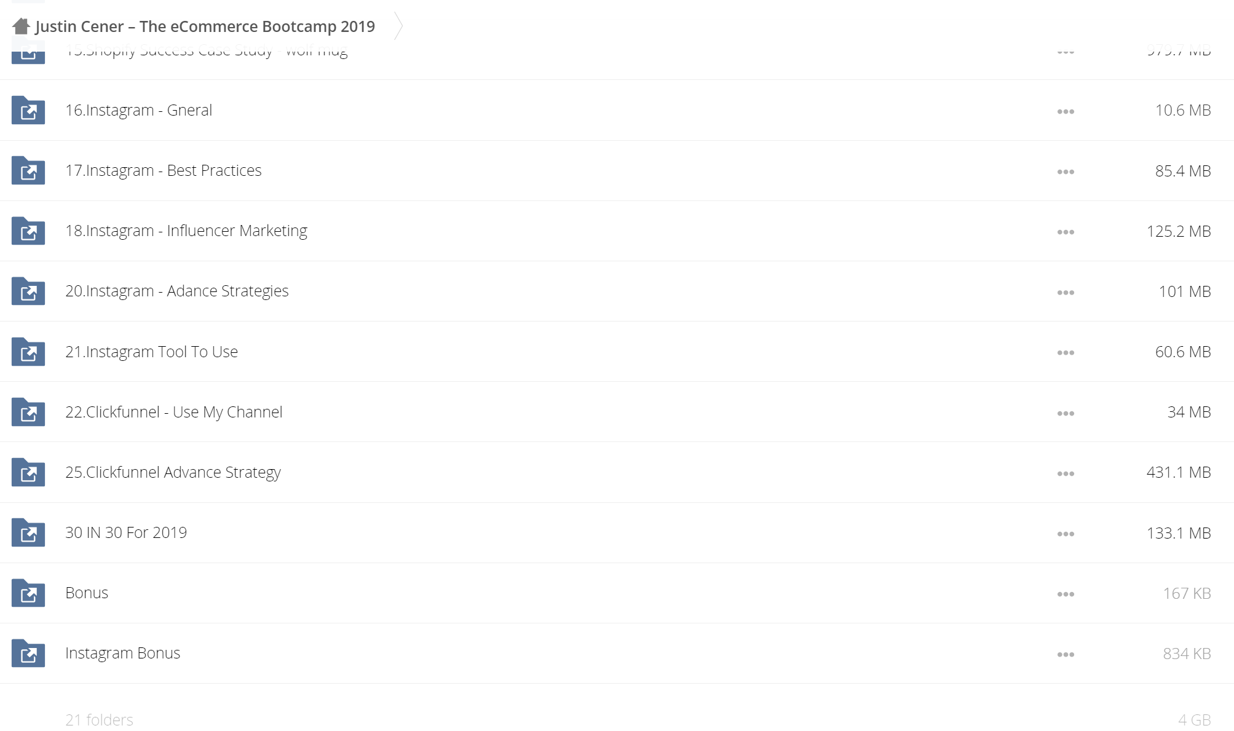Open the 16.Instagram - Gneral folder icon
Image resolution: width=1234 pixels, height=731 pixels.
pos(28,110)
